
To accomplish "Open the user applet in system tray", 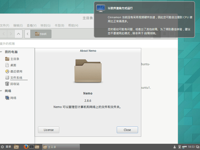I will pyautogui.click(x=174, y=147).
